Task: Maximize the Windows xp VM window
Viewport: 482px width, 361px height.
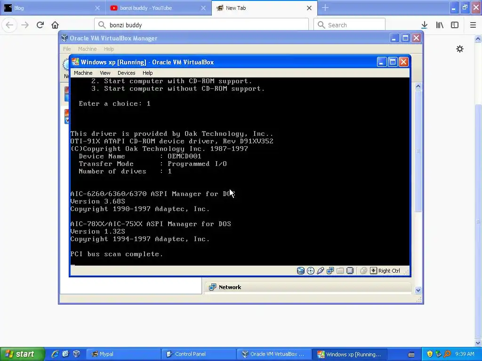Action: coord(393,62)
